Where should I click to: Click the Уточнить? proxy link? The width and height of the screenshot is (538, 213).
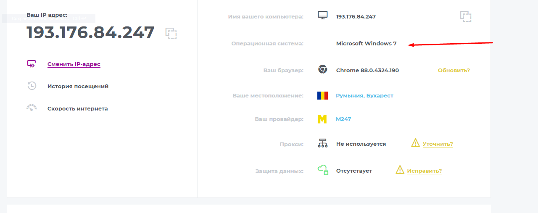click(438, 144)
